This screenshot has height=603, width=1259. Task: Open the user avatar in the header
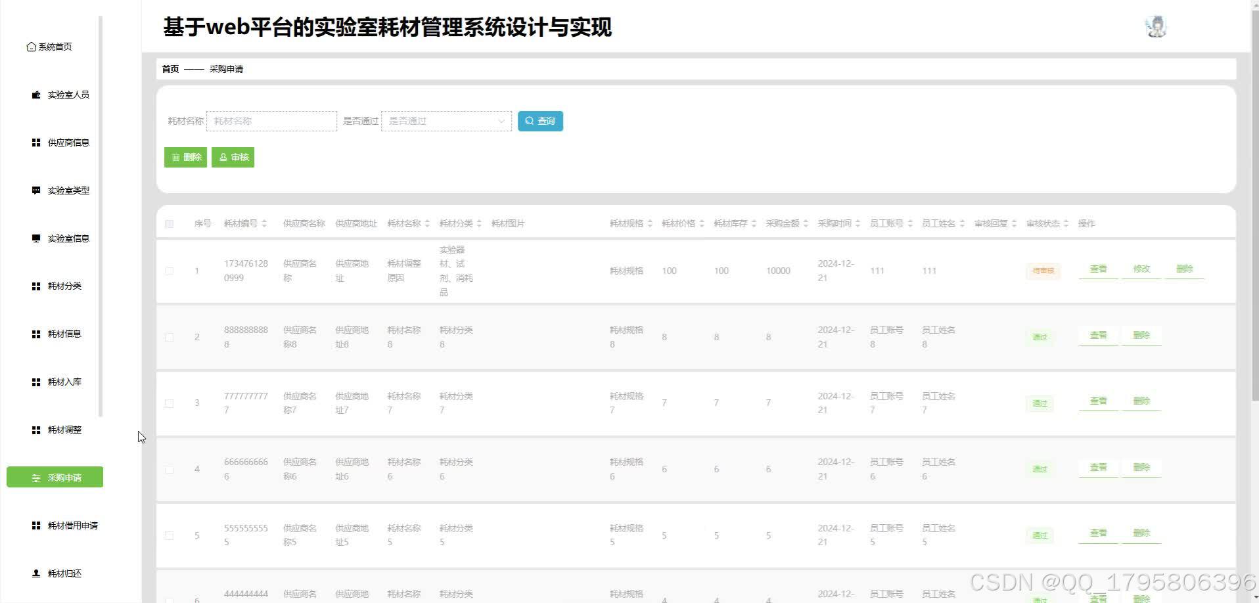(1155, 27)
